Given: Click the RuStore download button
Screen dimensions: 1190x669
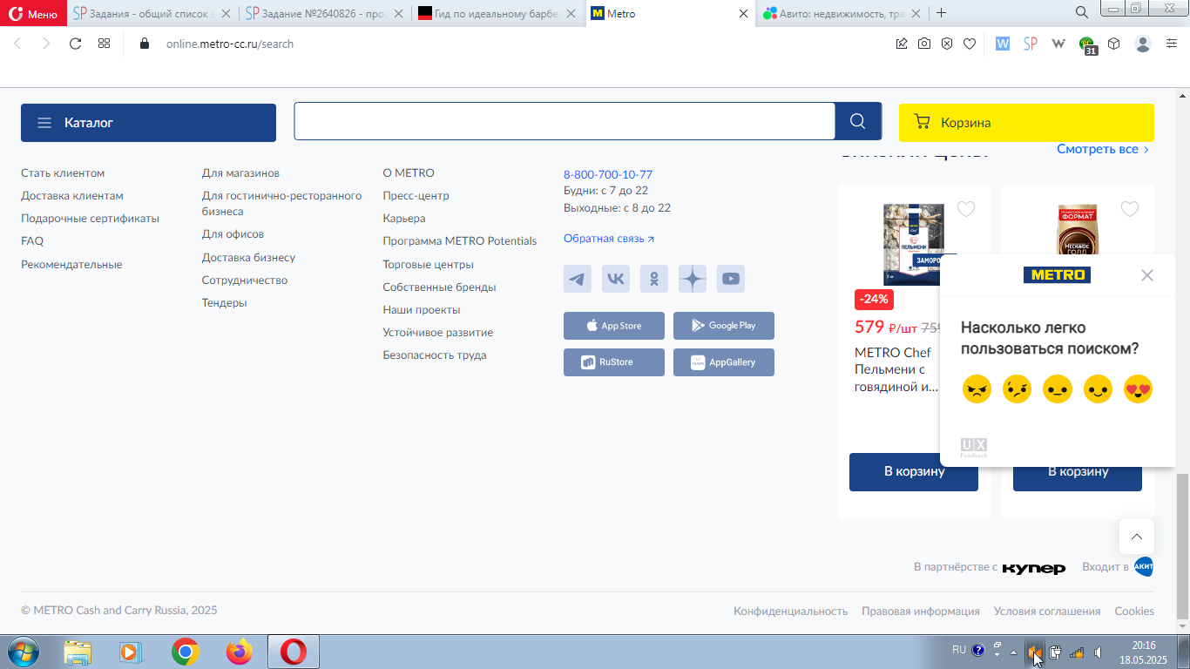Looking at the screenshot, I should (x=614, y=362).
